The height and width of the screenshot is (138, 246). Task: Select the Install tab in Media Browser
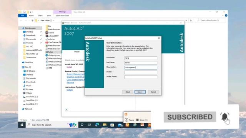pyautogui.click(x=77, y=52)
